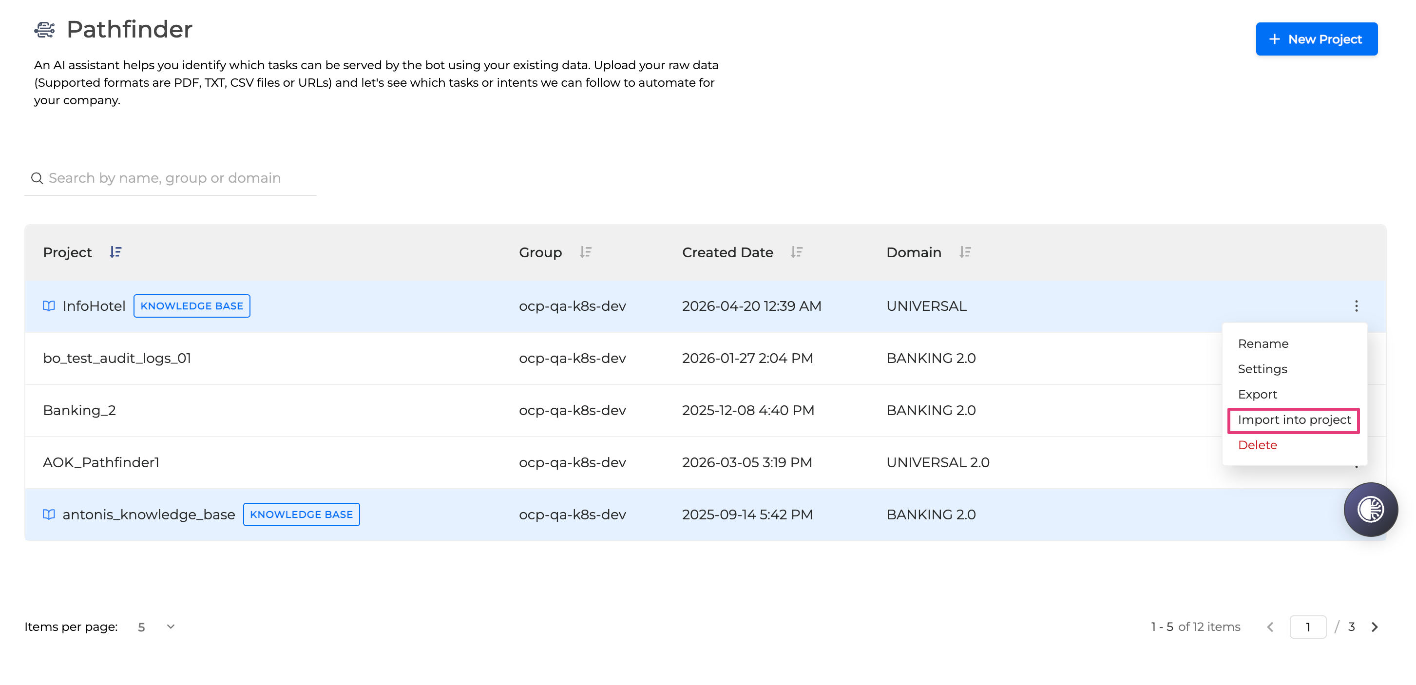Click UNIVERSAL domain in InfoHotel row
This screenshot has height=685, width=1416.
click(926, 306)
